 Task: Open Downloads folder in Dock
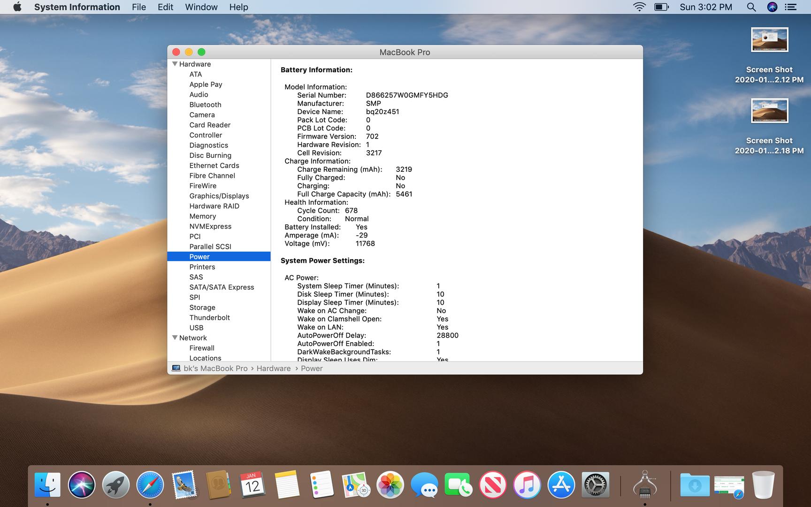point(695,485)
